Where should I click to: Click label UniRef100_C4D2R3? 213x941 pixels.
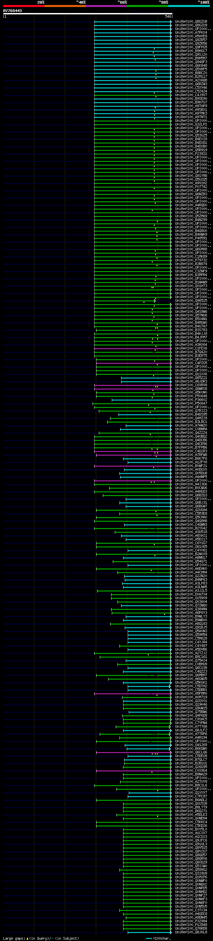[191, 451]
